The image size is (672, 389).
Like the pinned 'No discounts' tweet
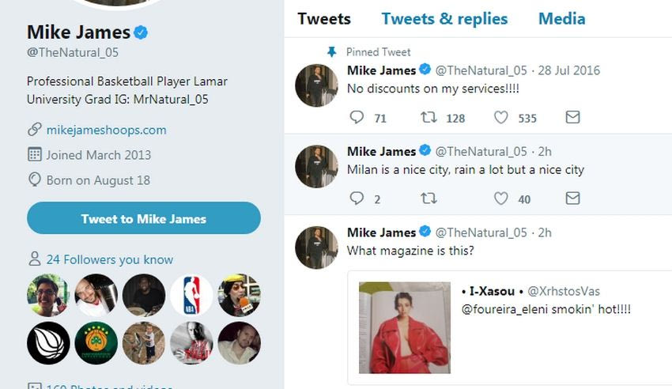tap(500, 118)
